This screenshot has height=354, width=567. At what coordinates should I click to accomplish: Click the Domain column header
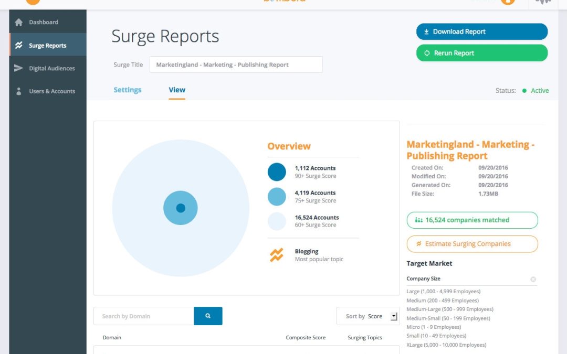coord(112,337)
